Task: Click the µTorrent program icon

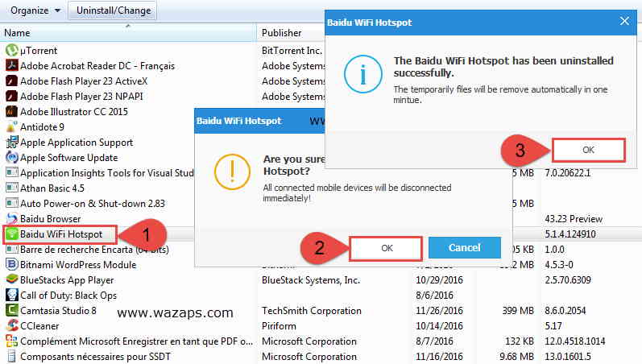Action: point(12,51)
